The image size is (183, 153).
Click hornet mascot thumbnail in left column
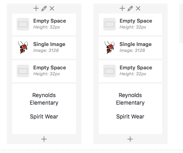coord(23,48)
